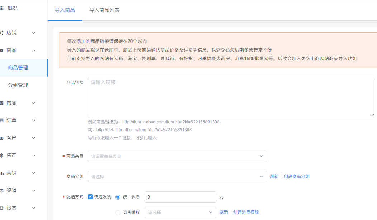Click the 渠道 channel layers icon

click(x=1, y=191)
